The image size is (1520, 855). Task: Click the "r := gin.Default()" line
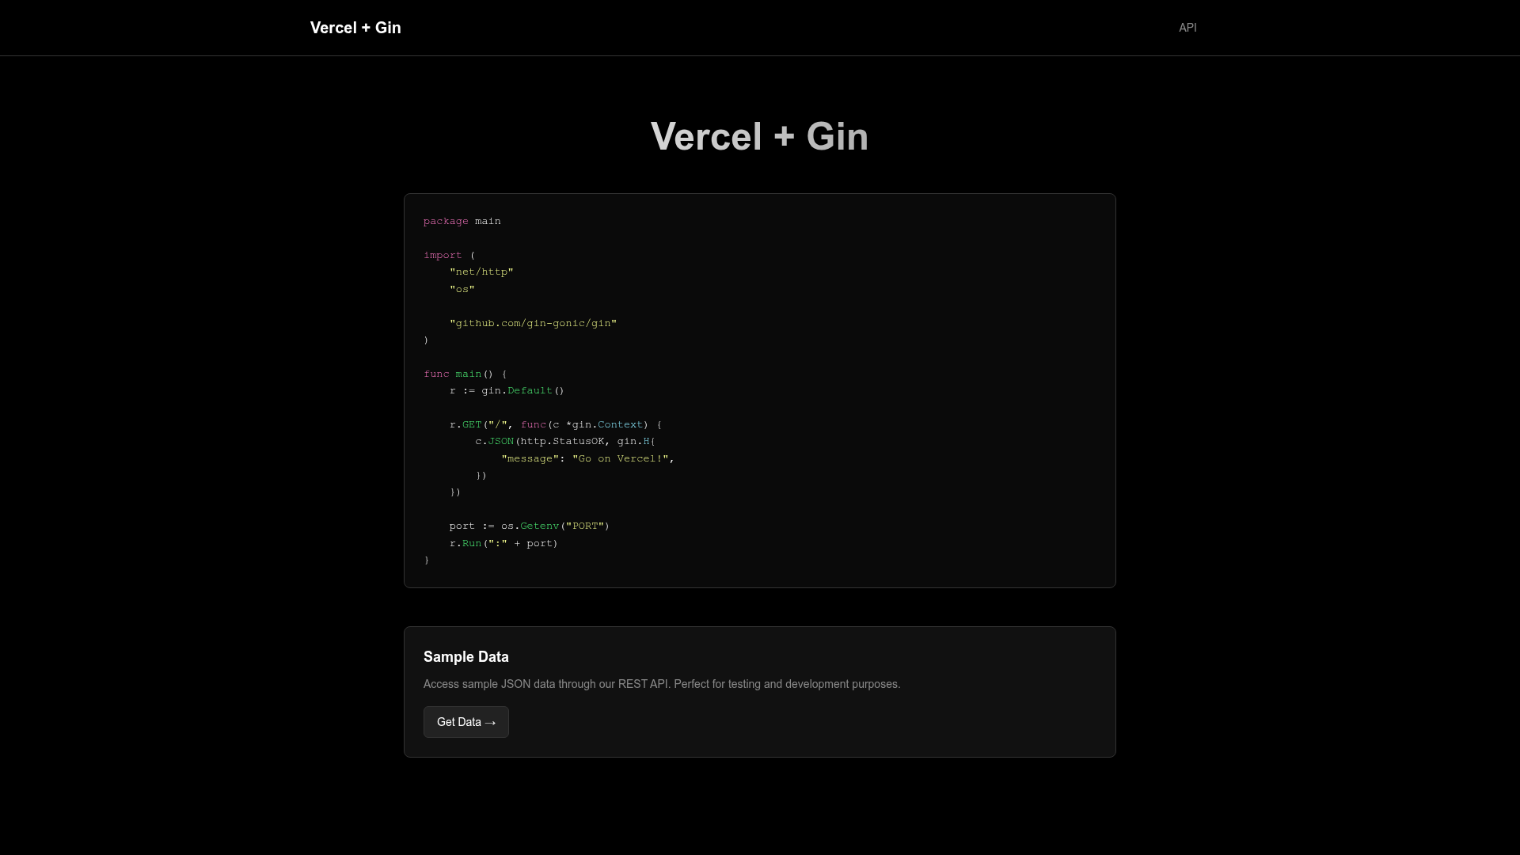(x=507, y=390)
